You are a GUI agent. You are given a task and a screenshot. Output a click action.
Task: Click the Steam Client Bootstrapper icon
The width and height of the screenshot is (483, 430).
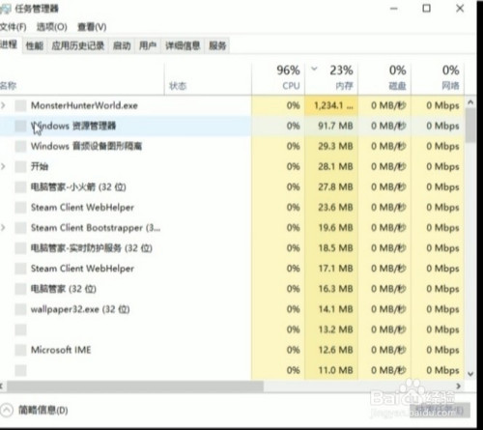coord(20,228)
